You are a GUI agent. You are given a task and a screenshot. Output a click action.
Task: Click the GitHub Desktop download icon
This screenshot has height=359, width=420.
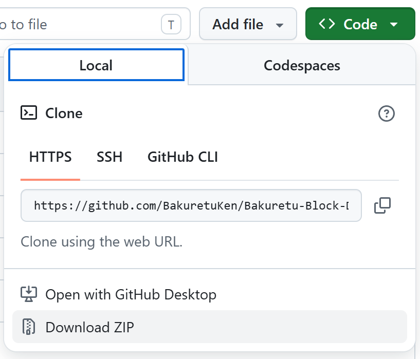click(29, 294)
